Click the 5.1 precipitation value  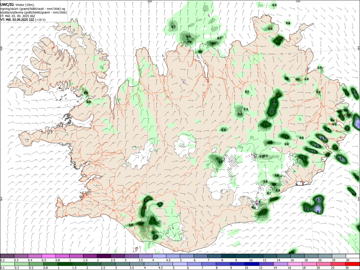(x=323, y=138)
